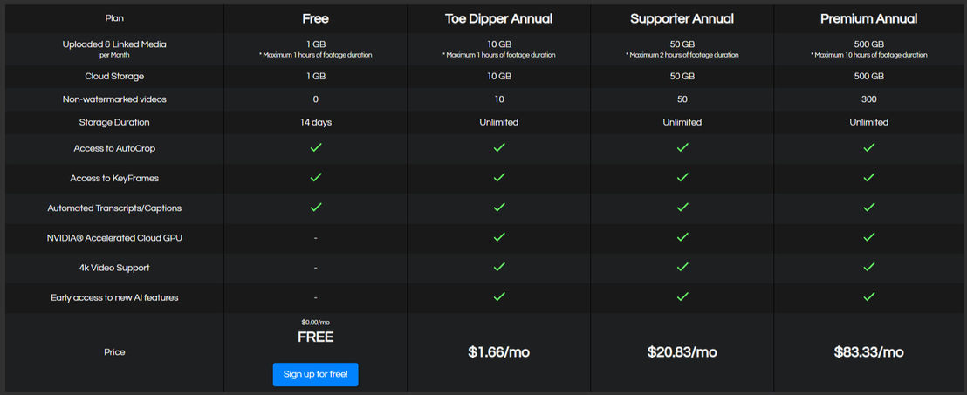Click KeyFrames checkmark in Supporter column
The width and height of the screenshot is (967, 395).
pos(682,178)
